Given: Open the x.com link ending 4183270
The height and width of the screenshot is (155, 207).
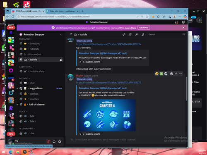Looking at the screenshot, I should 108,83.
